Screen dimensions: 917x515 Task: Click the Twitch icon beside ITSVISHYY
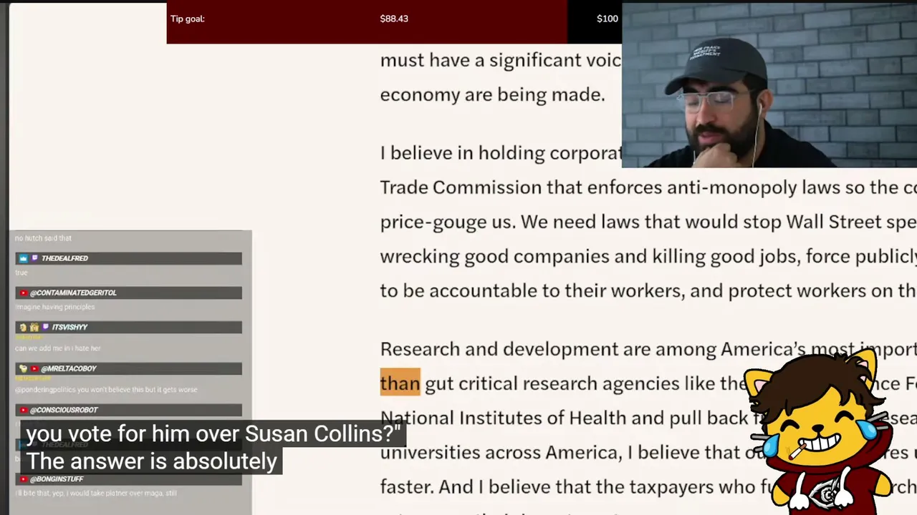point(45,327)
